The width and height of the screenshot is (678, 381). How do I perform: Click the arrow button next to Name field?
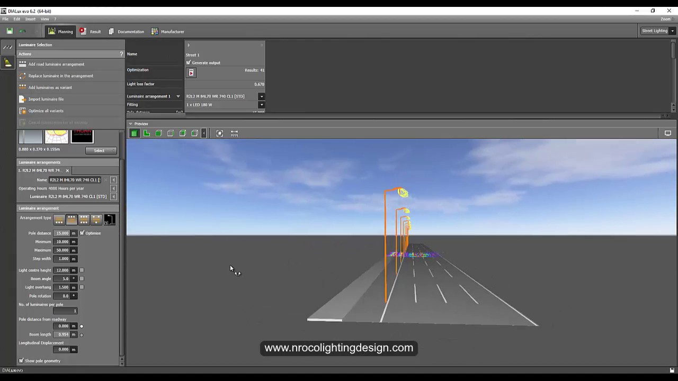coord(113,180)
